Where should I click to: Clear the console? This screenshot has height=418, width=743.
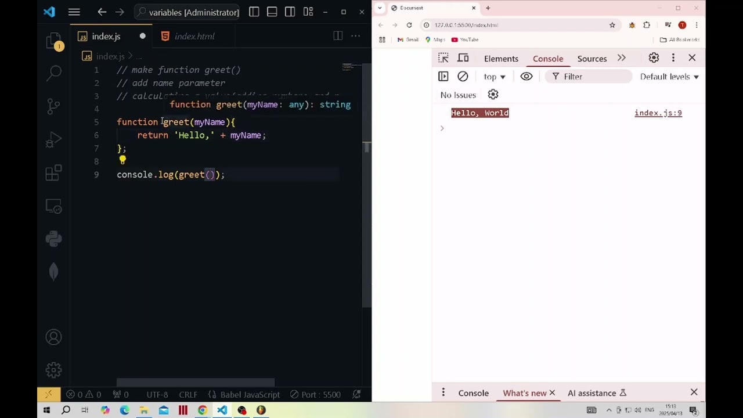tap(463, 77)
